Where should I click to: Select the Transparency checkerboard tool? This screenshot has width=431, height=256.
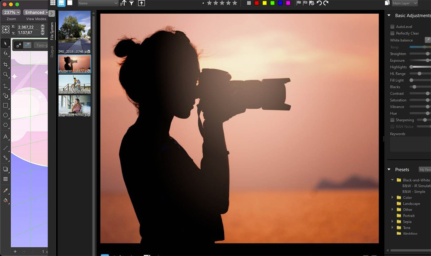(x=5, y=179)
